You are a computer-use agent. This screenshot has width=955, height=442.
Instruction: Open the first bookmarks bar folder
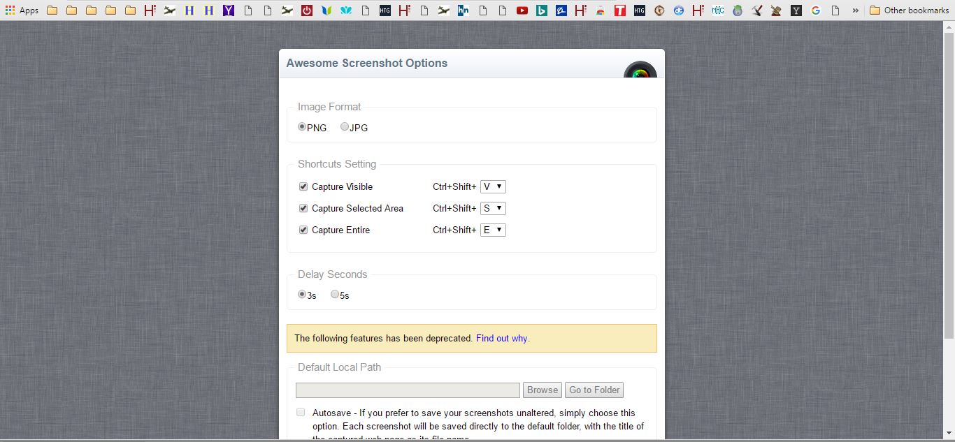coord(51,10)
